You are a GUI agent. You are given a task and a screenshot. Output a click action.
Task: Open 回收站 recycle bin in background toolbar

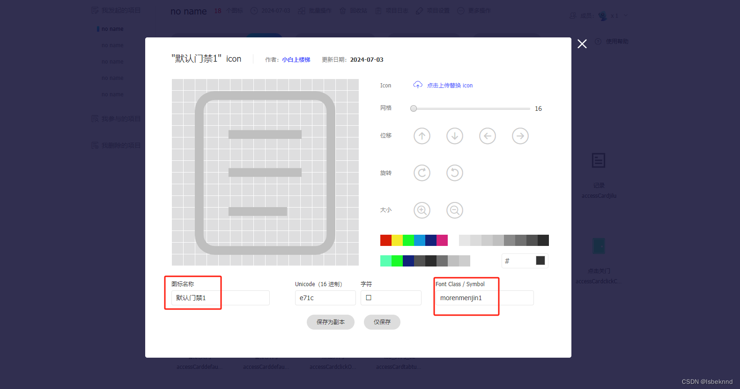(x=354, y=11)
